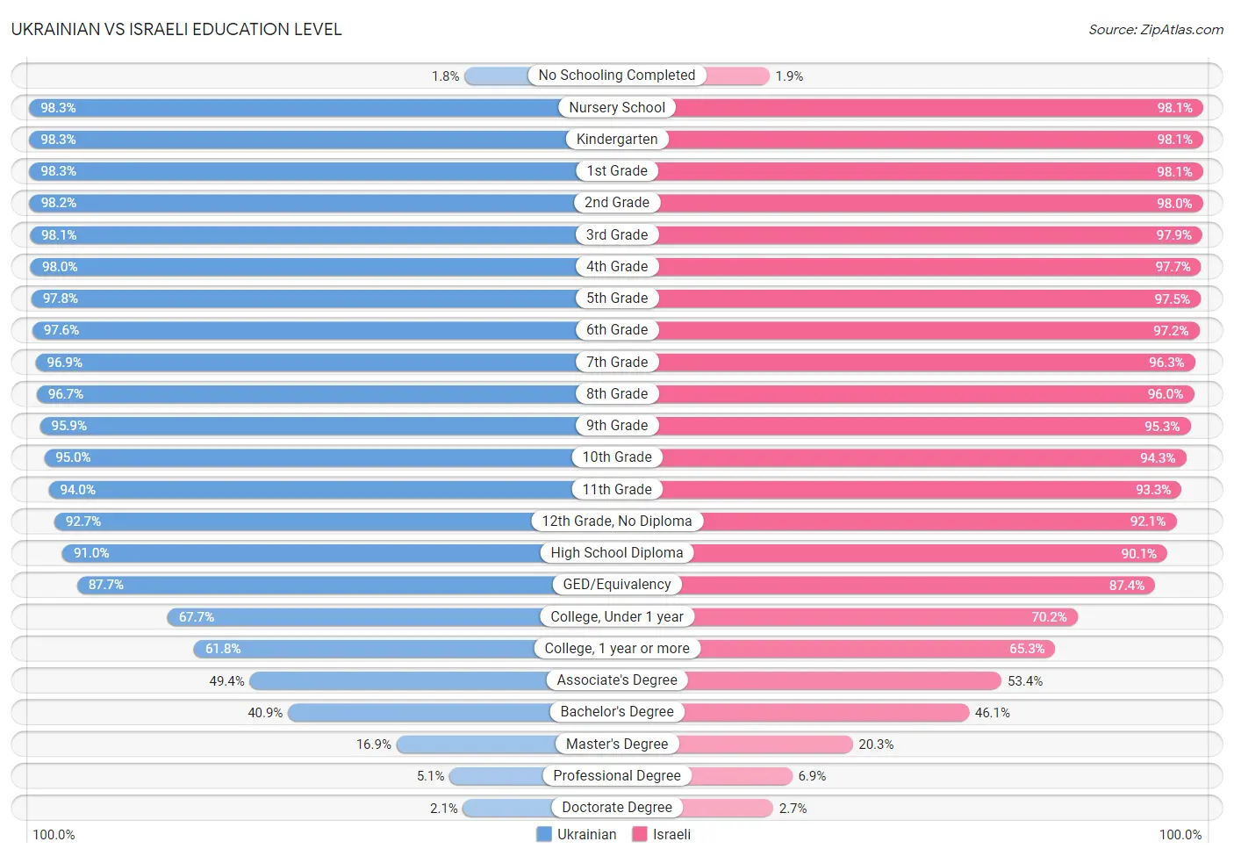This screenshot has height=856, width=1234.
Task: Select the 98.3% Ukrainian 1st Grade value
Action: [59, 171]
